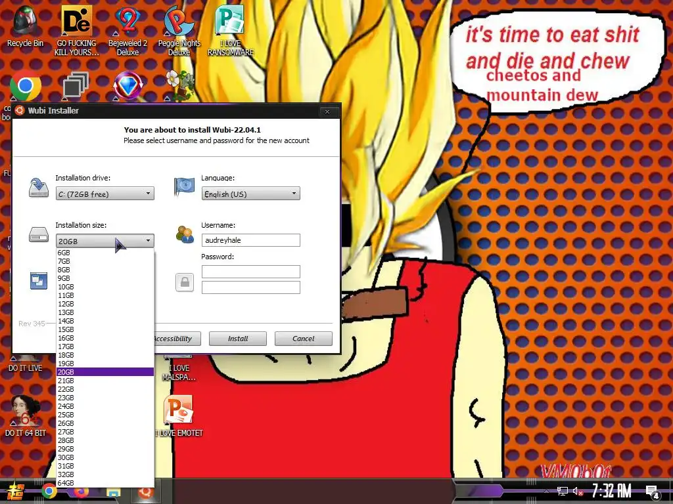Viewport: 673px width, 504px height.
Task: Choose 64GB installation size
Action: pos(105,483)
